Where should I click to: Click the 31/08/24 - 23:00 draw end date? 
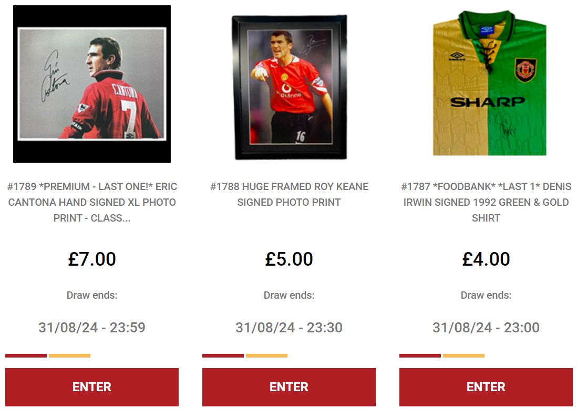[486, 327]
